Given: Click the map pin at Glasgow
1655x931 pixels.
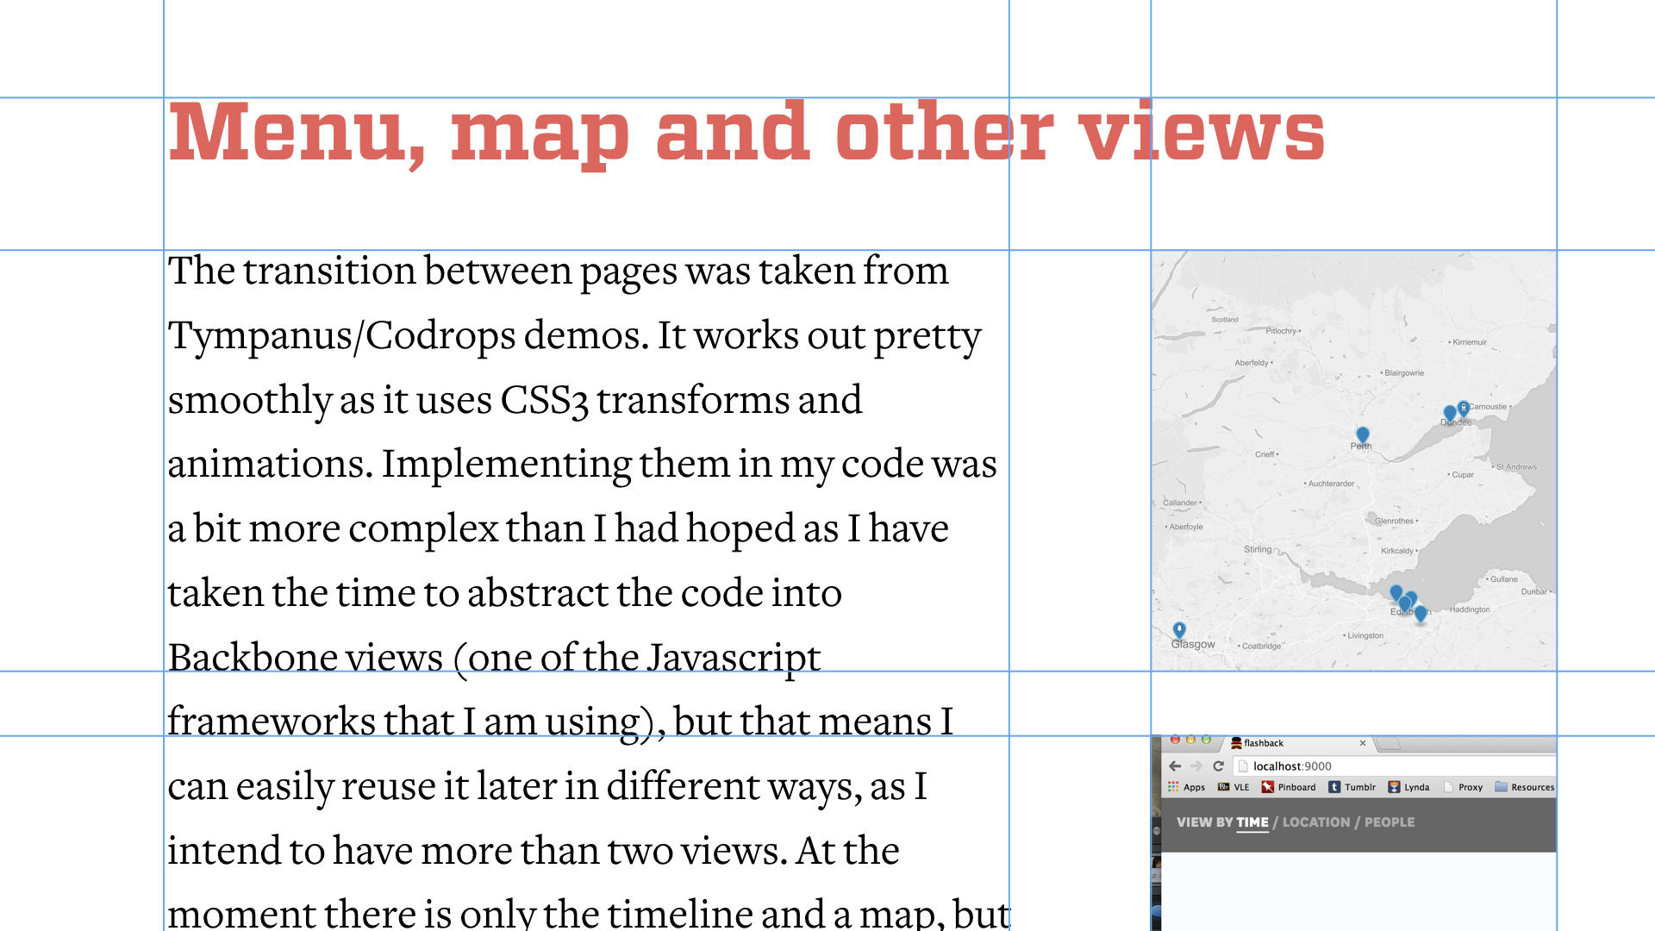Looking at the screenshot, I should (x=1179, y=629).
